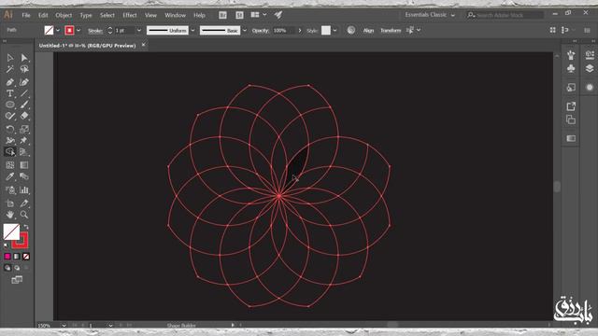Screen dimensions: 598x336
Task: Open the Opacity panel link
Action: pyautogui.click(x=260, y=30)
